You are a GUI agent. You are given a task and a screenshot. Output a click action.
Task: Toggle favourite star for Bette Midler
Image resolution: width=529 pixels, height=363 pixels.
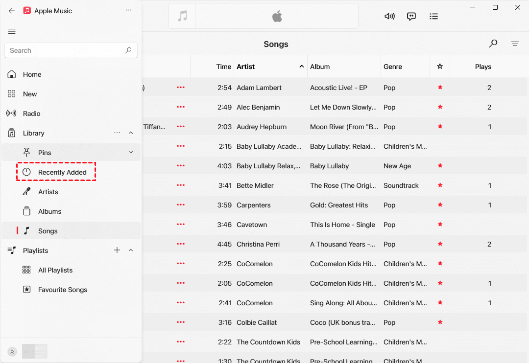coord(440,185)
